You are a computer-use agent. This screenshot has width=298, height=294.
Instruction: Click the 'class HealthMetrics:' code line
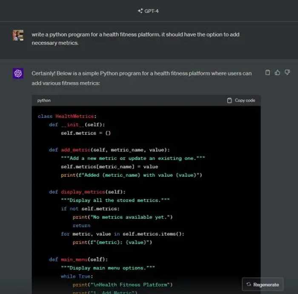(67, 116)
